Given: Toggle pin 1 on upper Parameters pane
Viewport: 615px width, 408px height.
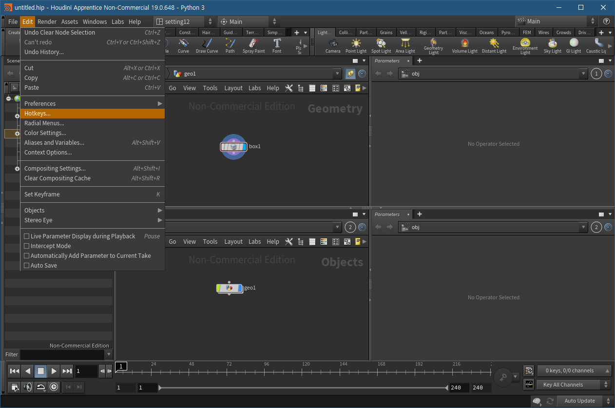Looking at the screenshot, I should (x=596, y=74).
